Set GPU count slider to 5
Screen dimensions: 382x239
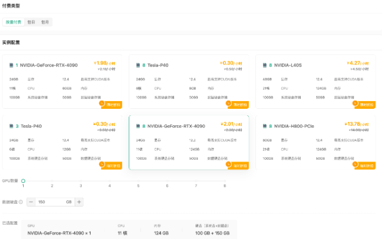[x=138, y=181]
